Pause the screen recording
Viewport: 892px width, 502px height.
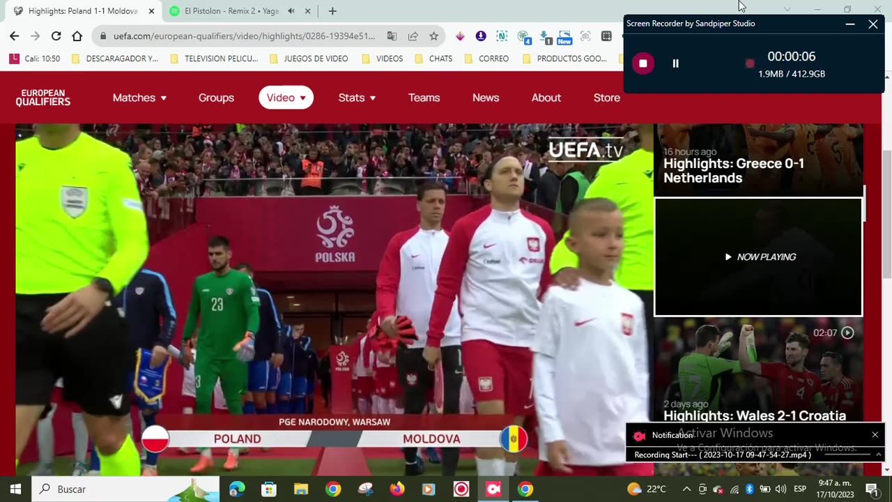675,63
